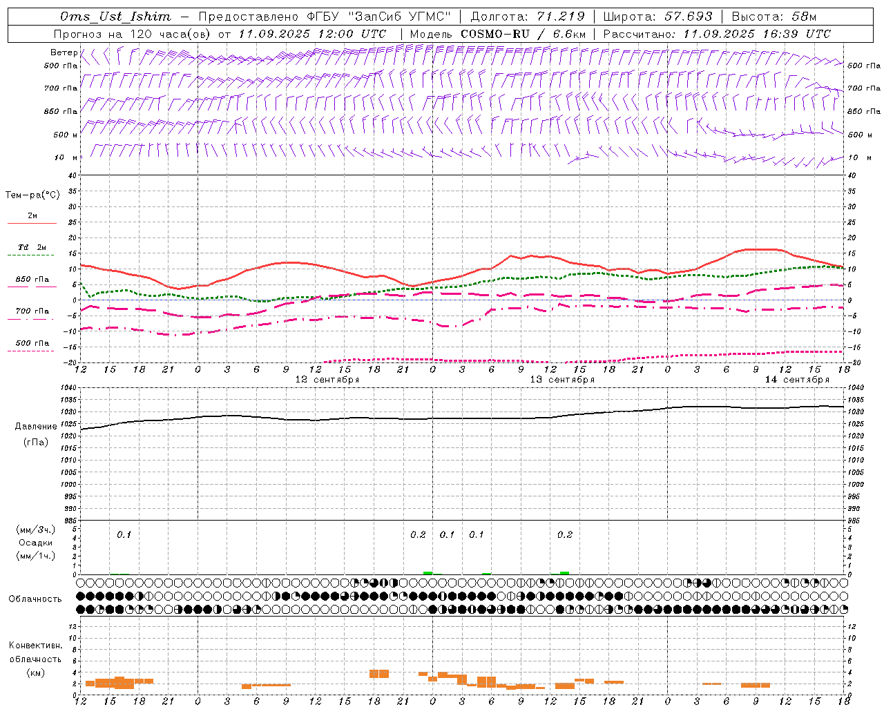
Task: Select the Долгота: 71.219 header value
Action: pyautogui.click(x=528, y=17)
